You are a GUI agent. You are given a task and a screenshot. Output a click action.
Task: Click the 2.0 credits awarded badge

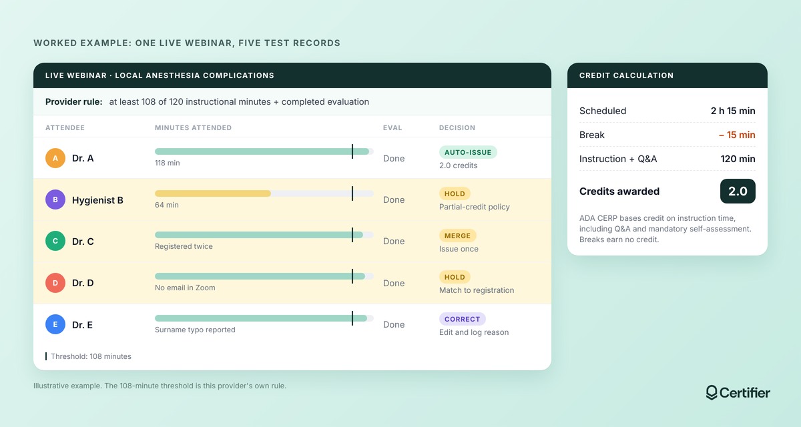(x=738, y=191)
